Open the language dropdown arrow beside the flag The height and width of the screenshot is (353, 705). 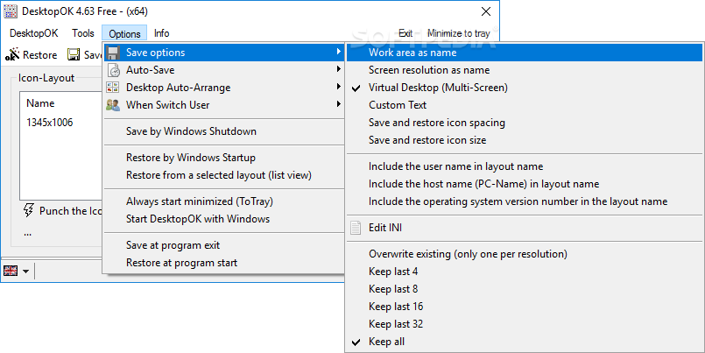[25, 272]
